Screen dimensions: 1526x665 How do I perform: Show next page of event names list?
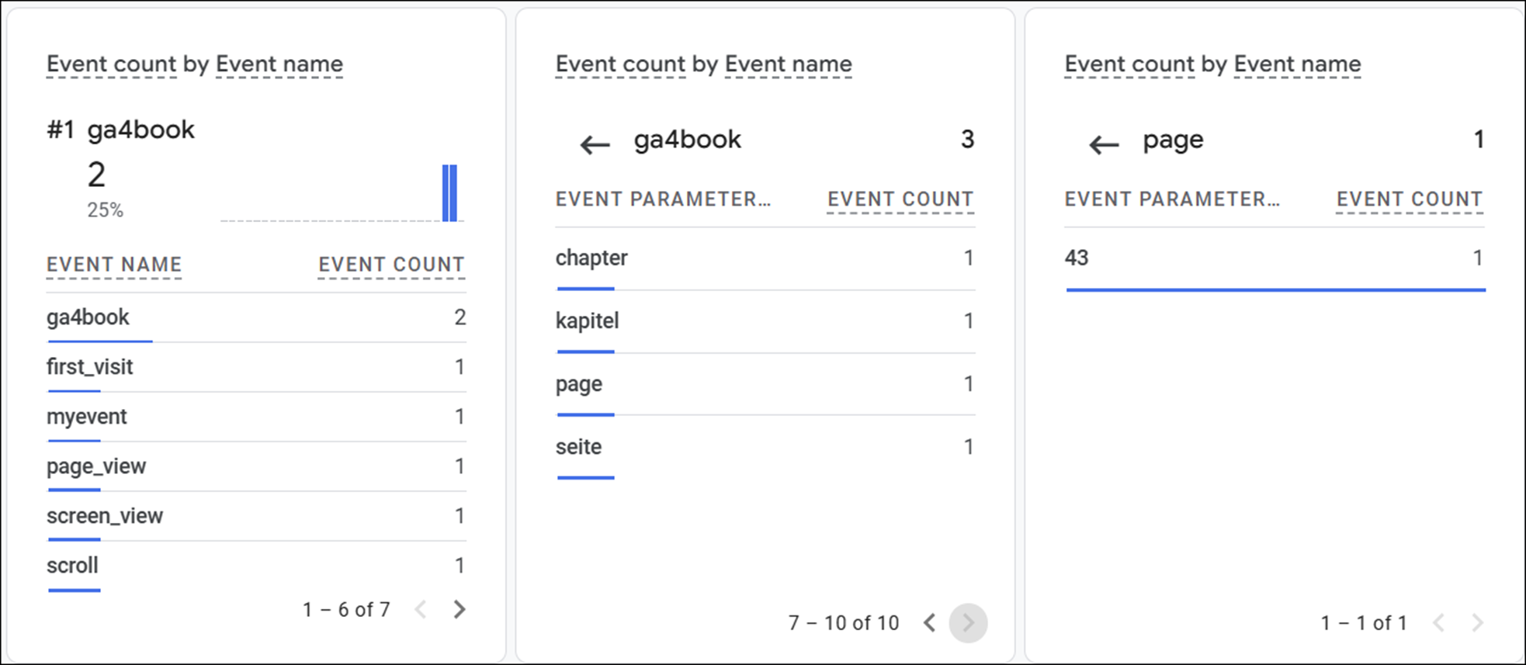[460, 609]
